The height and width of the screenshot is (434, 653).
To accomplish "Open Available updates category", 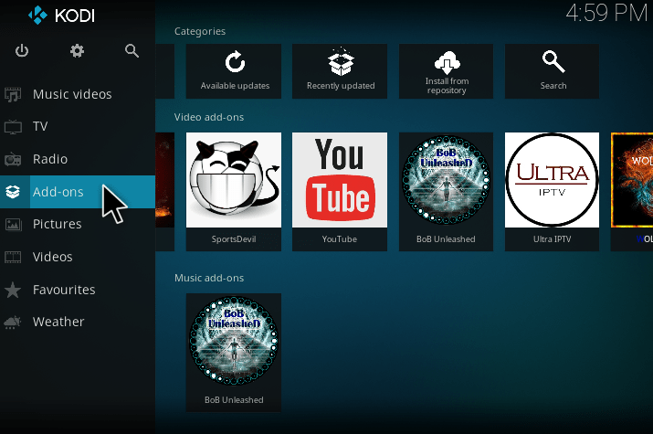I will (234, 71).
